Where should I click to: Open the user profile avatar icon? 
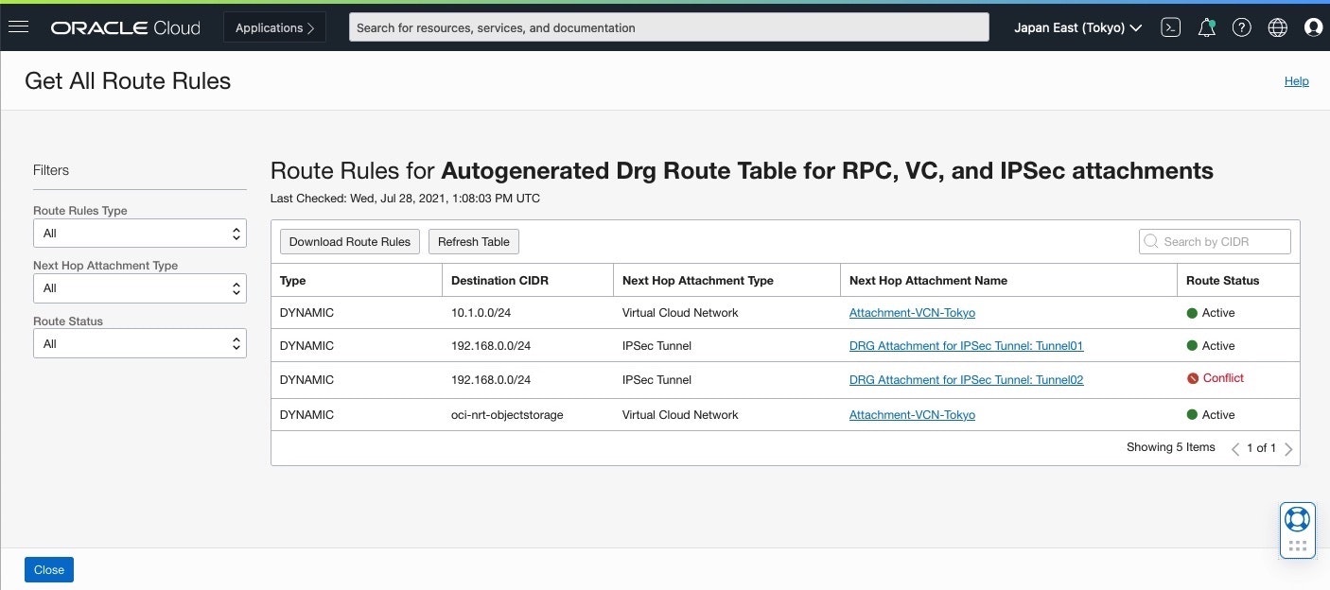click(1313, 27)
